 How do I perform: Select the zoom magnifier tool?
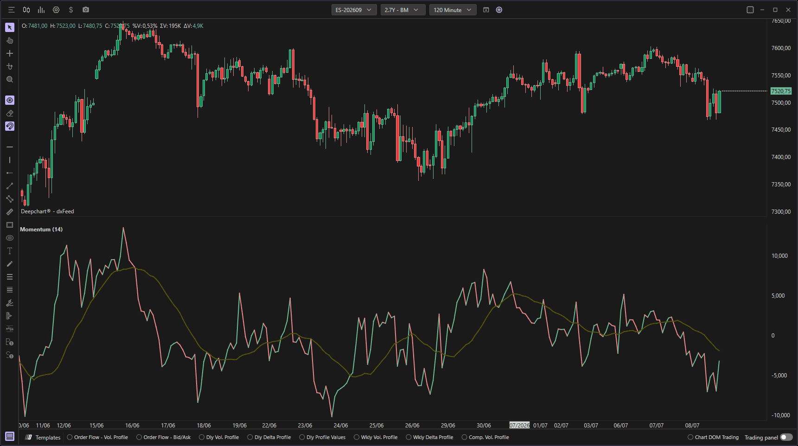click(10, 79)
